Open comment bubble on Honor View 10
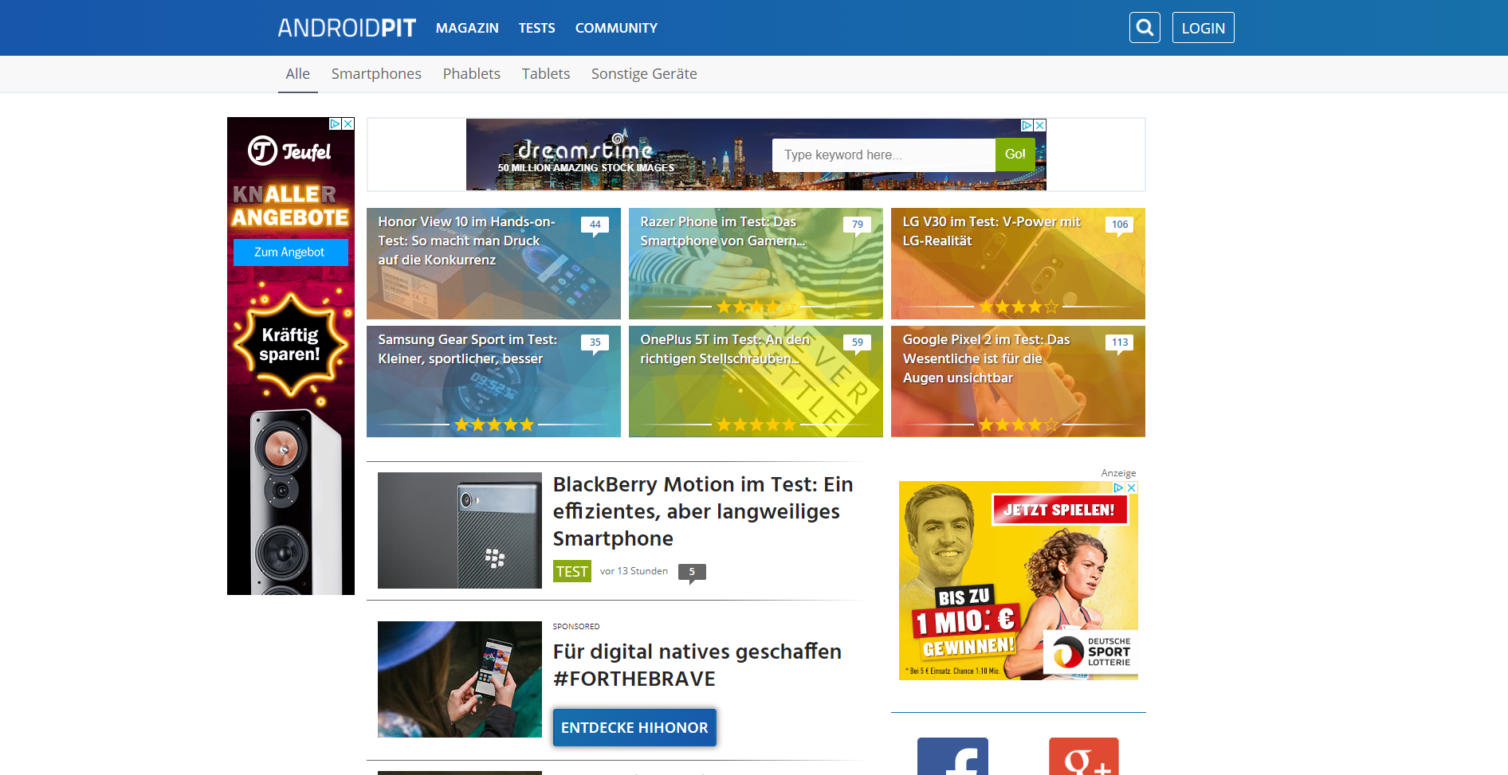The image size is (1508, 775). pyautogui.click(x=595, y=225)
